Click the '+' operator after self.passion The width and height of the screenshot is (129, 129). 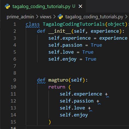coord(98,101)
